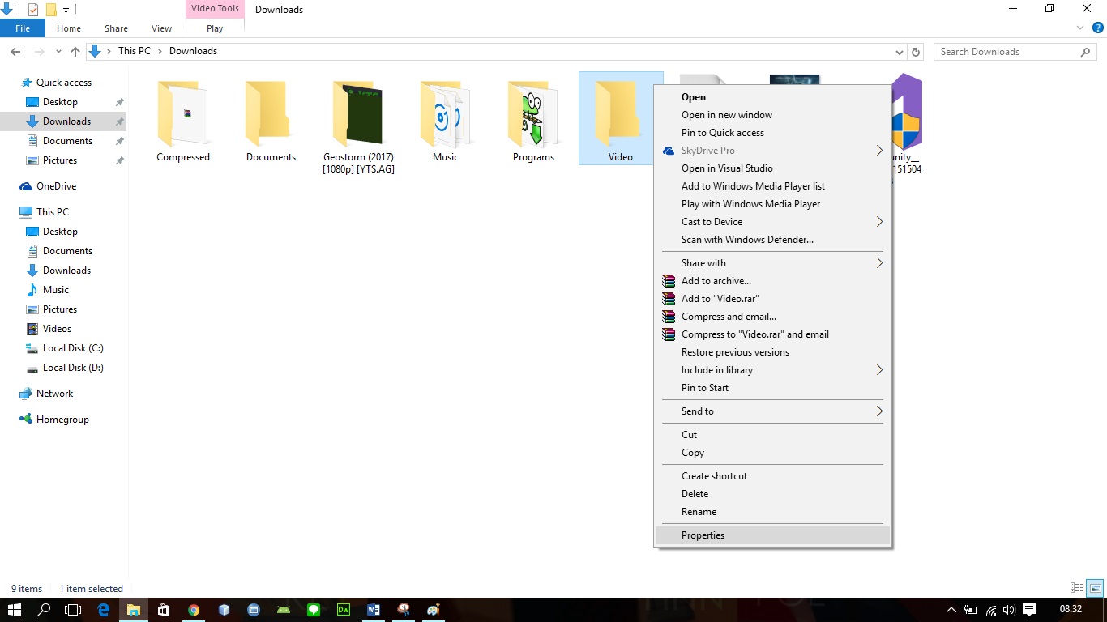Viewport: 1107px width, 622px height.
Task: Select the Programs folder
Action: point(533,120)
